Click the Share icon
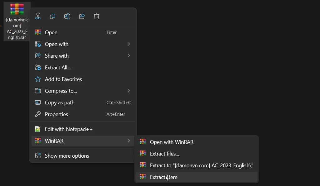The width and height of the screenshot is (320, 186). coord(82,17)
